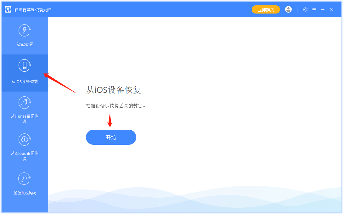Screen dimensions: 343x214
Task: Click the 修复iOS系统 wrench icon
Action: [25, 178]
